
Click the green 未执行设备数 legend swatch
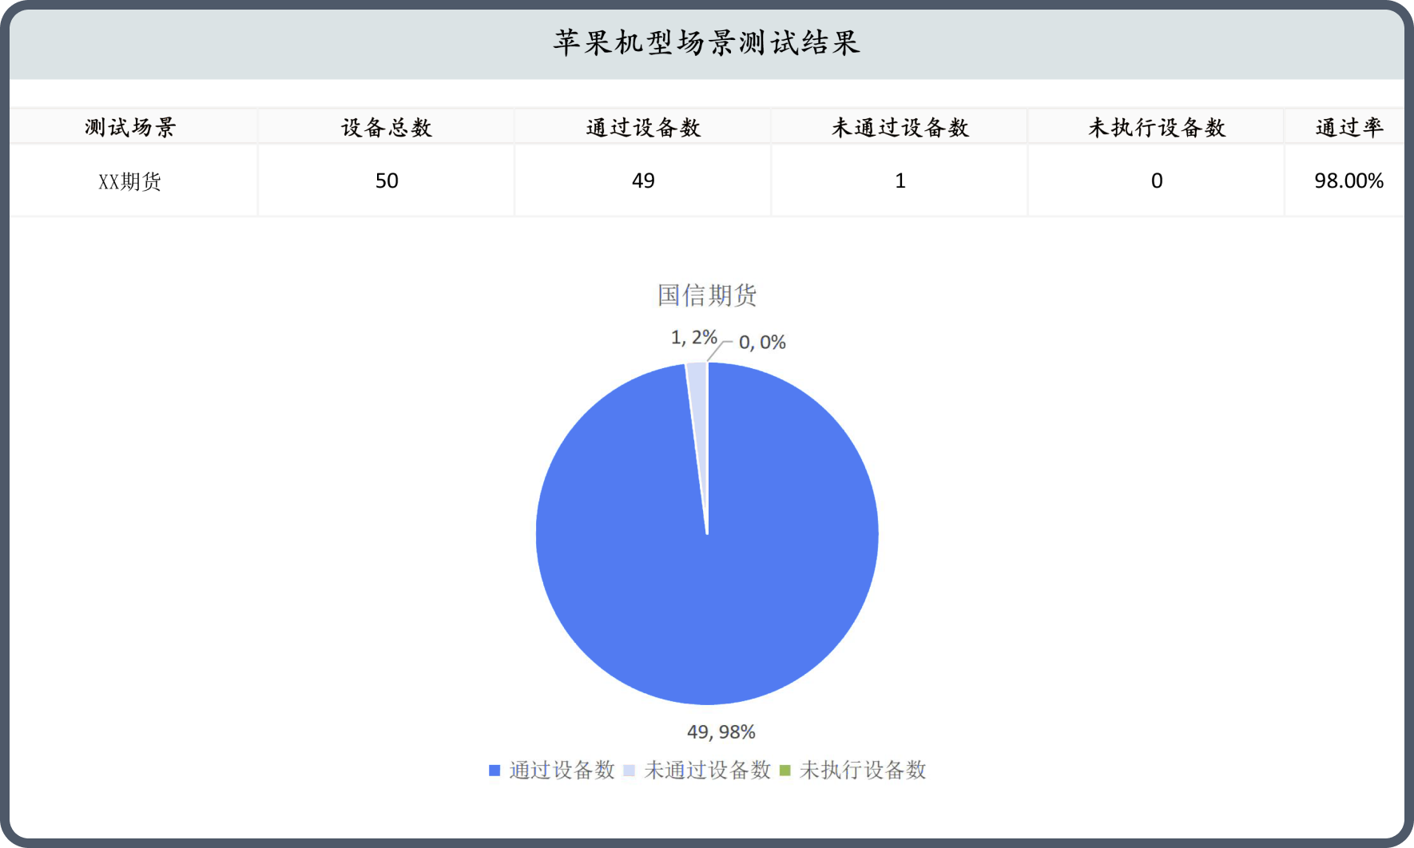pyautogui.click(x=784, y=771)
